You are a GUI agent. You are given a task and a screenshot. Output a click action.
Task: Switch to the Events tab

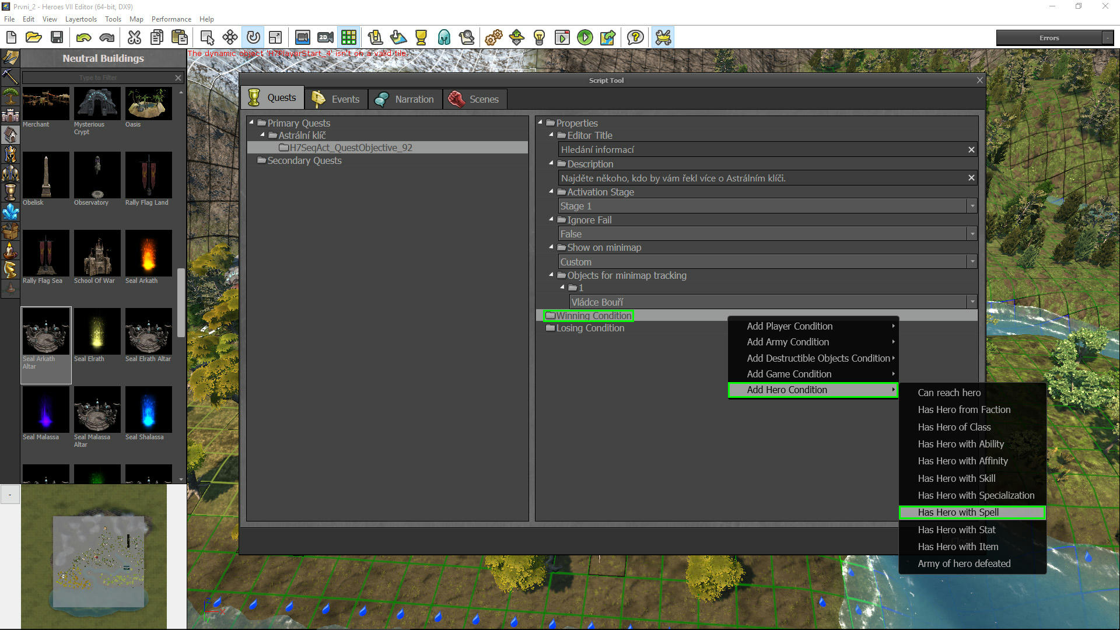pyautogui.click(x=337, y=99)
